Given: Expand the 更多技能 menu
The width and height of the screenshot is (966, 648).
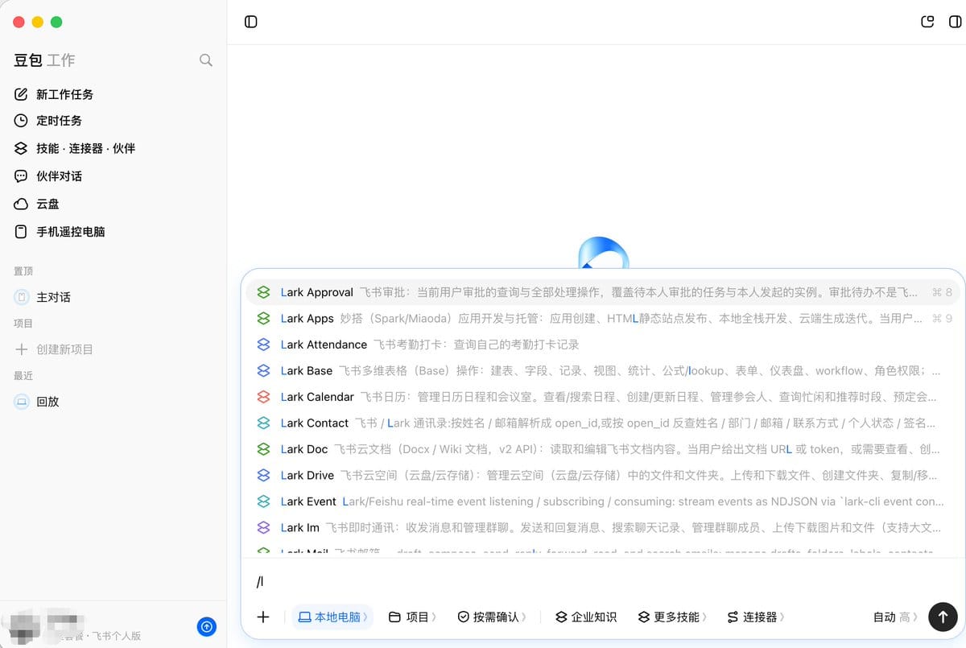Looking at the screenshot, I should pyautogui.click(x=672, y=617).
